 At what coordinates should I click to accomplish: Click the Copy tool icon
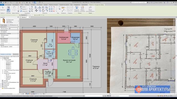pos(40,11)
